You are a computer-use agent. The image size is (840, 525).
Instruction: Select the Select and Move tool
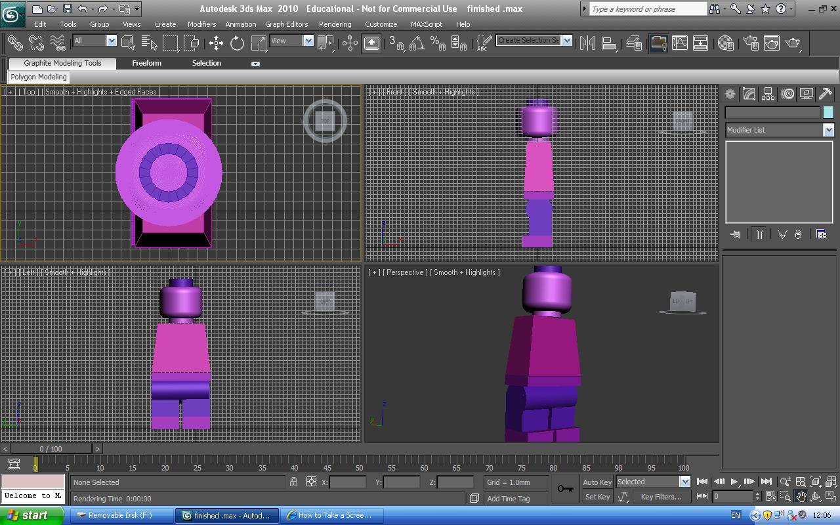(216, 43)
